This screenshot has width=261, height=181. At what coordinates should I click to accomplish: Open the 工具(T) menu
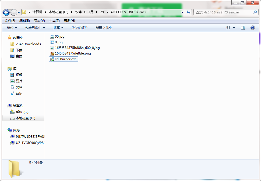pos(54,21)
